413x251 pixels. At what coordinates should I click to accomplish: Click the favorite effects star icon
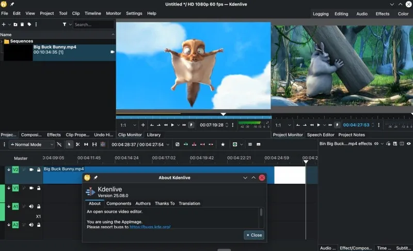coord(223,144)
